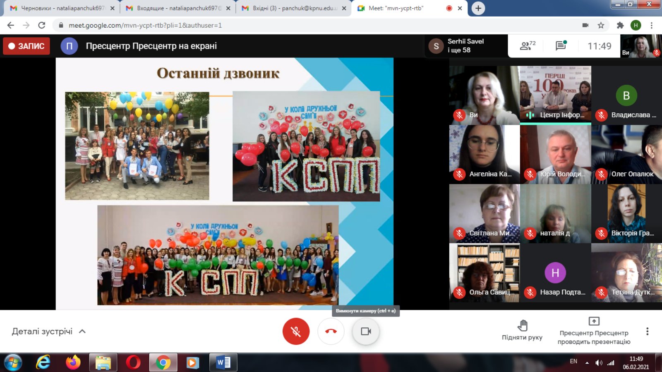The height and width of the screenshot is (372, 662).
Task: Click the browser address bar URL
Action: point(145,25)
